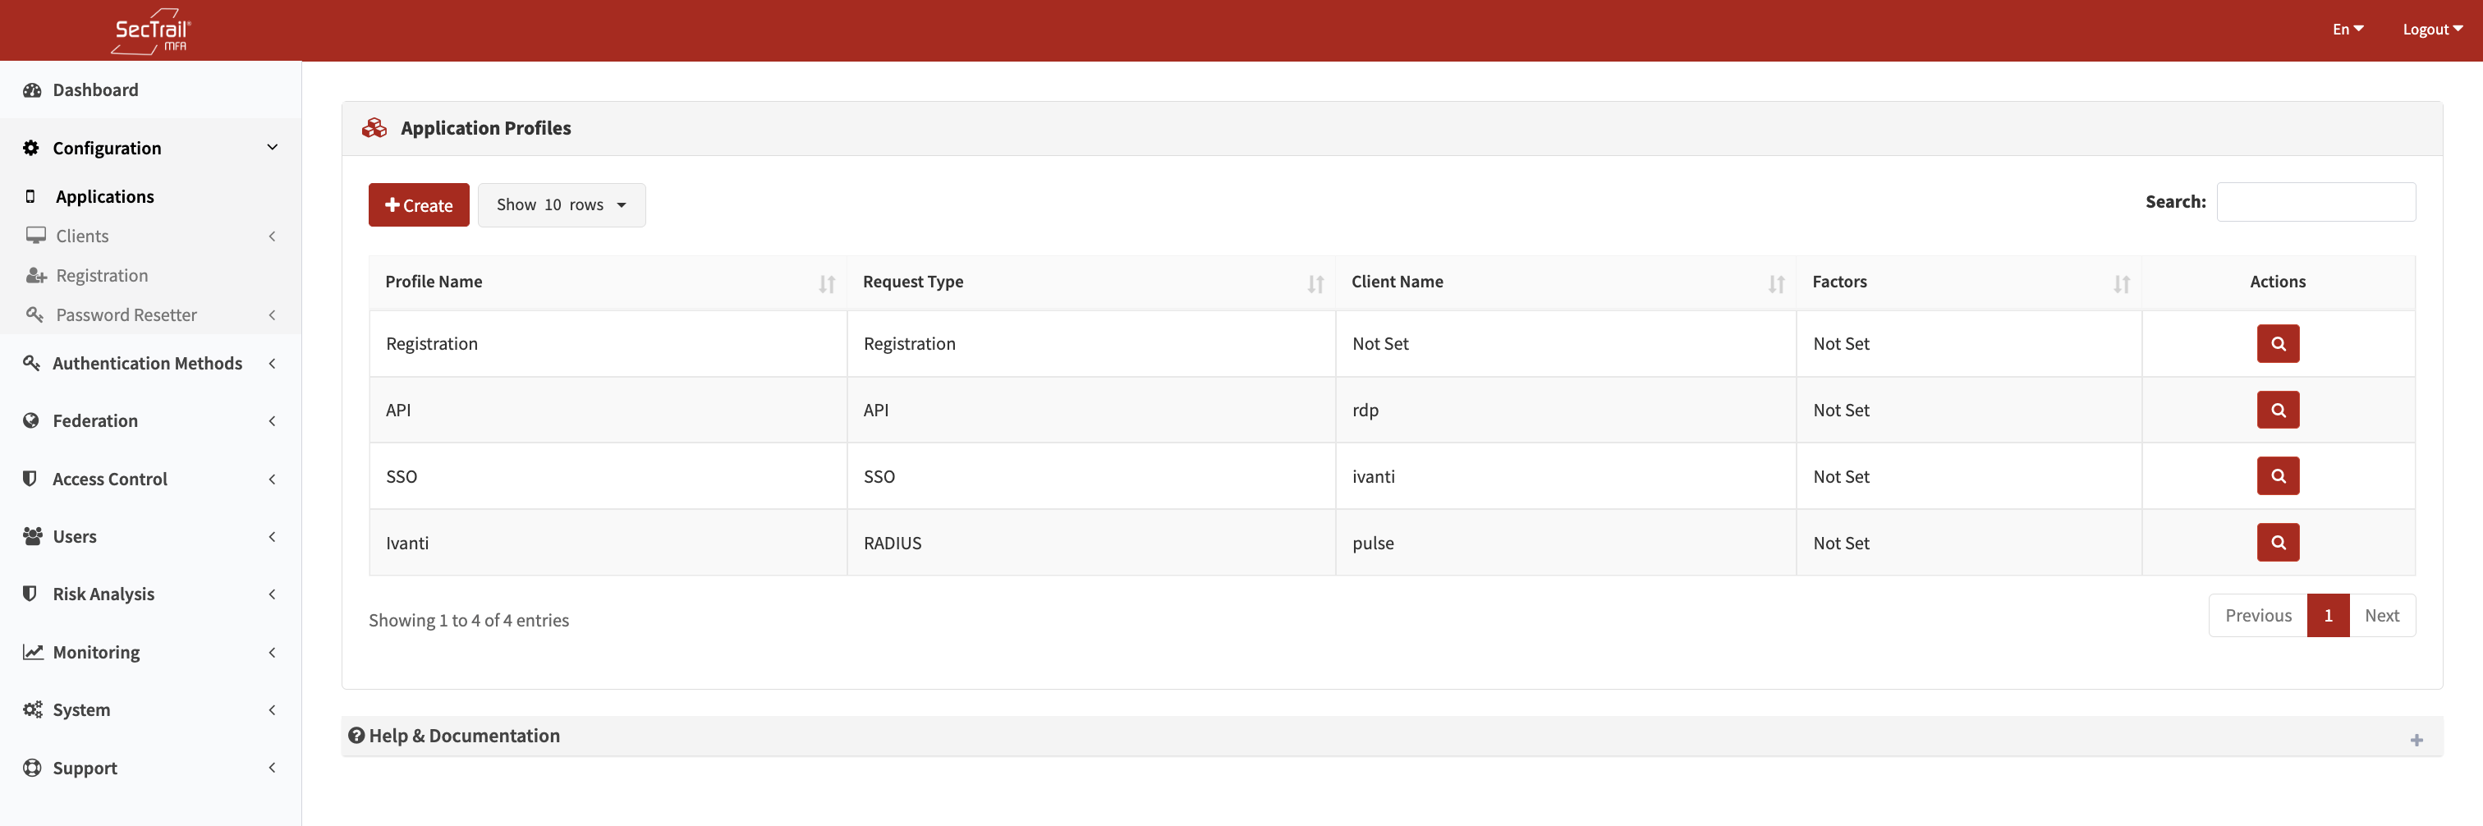This screenshot has width=2483, height=826.
Task: Open details for the Ivanti profile row
Action: [x=2277, y=543]
